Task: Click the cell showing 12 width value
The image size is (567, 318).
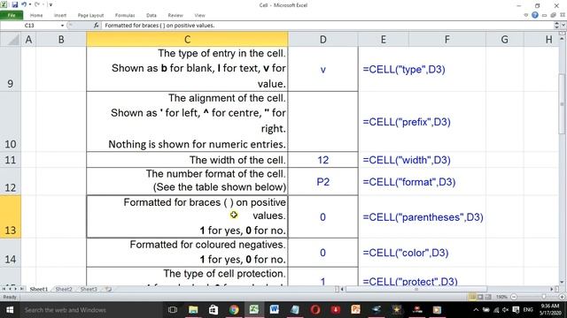Action: [322, 159]
